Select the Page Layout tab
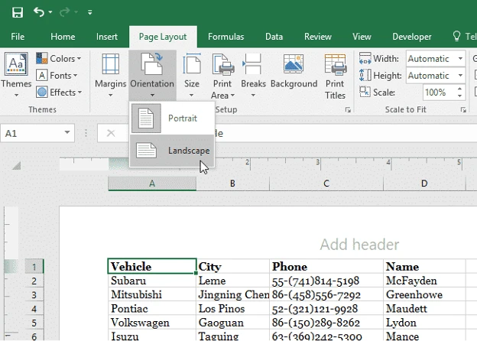This screenshot has height=341, width=477. coord(163,37)
